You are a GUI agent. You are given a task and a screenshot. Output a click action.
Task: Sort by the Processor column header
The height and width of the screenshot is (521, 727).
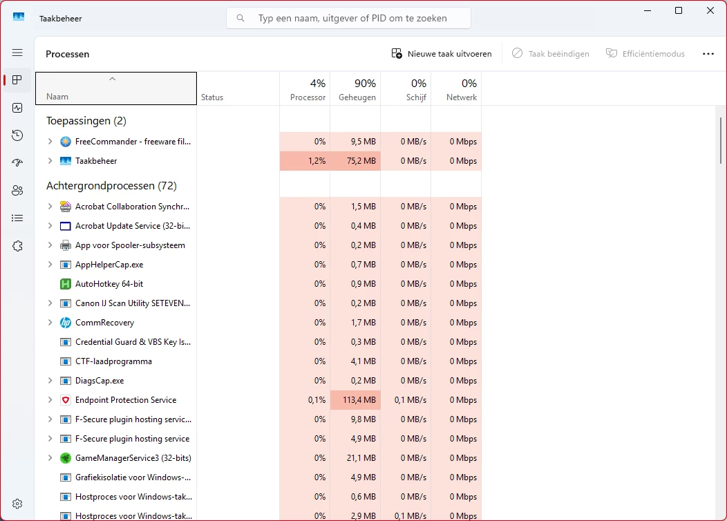(x=305, y=88)
